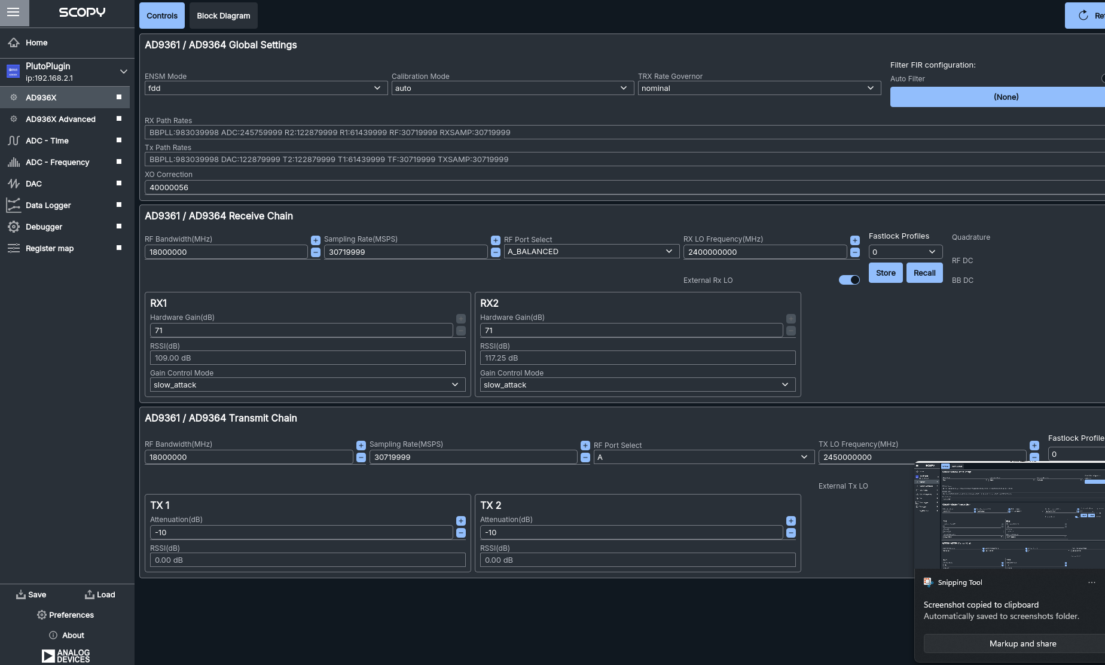Click the Home icon in sidebar
1105x665 pixels.
click(x=14, y=42)
